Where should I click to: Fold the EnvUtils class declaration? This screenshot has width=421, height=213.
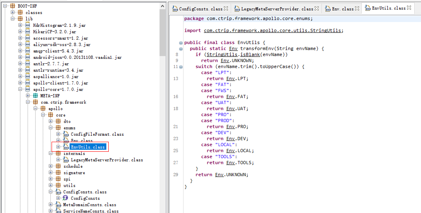[x=181, y=43]
